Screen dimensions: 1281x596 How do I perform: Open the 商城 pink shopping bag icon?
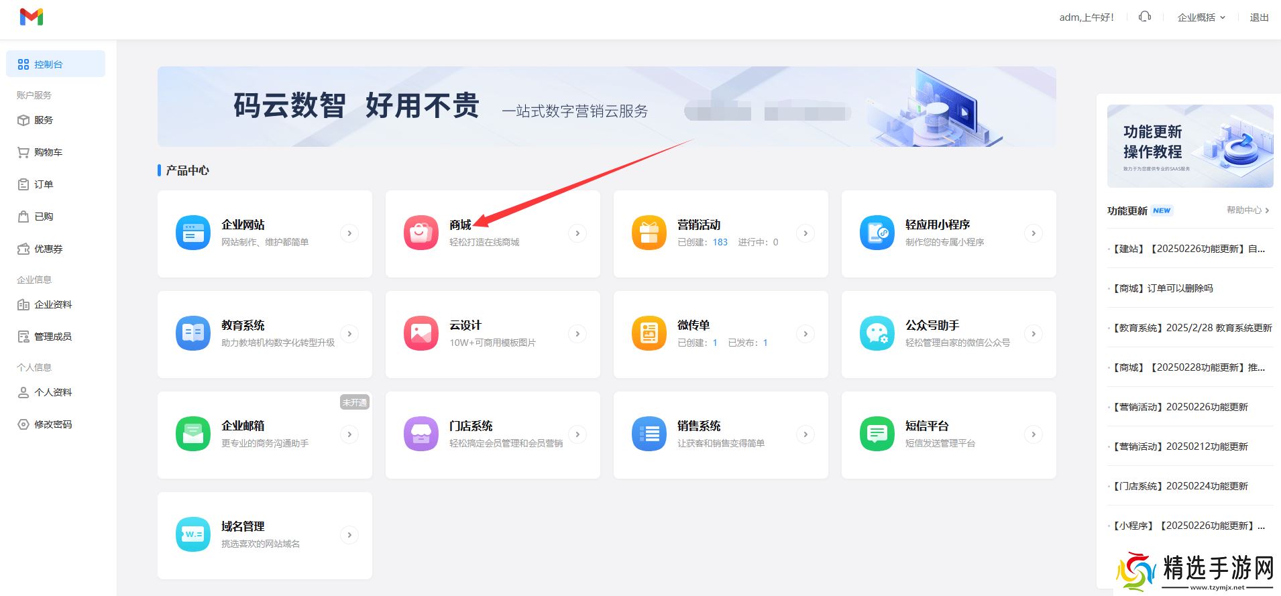coord(421,233)
